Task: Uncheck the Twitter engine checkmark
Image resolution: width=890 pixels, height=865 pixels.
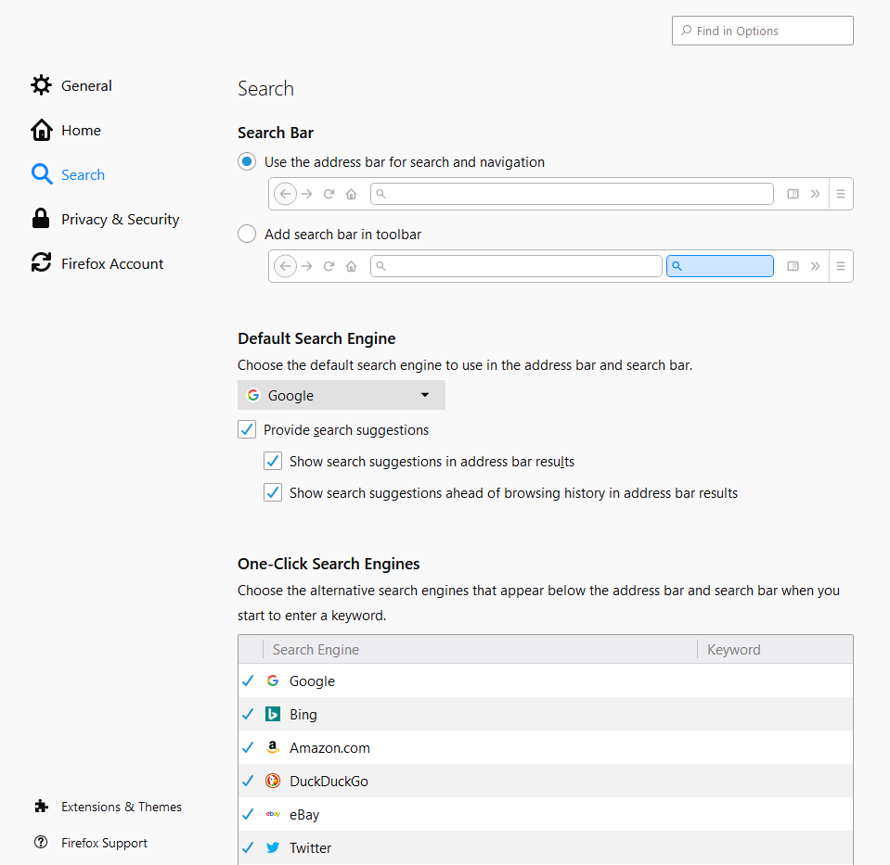Action: click(x=248, y=847)
